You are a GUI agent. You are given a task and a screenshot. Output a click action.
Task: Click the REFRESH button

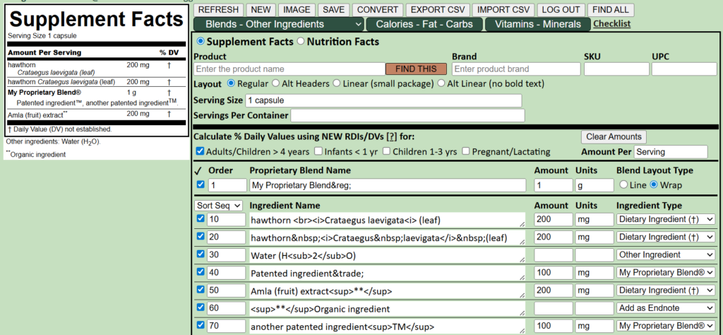(x=218, y=10)
